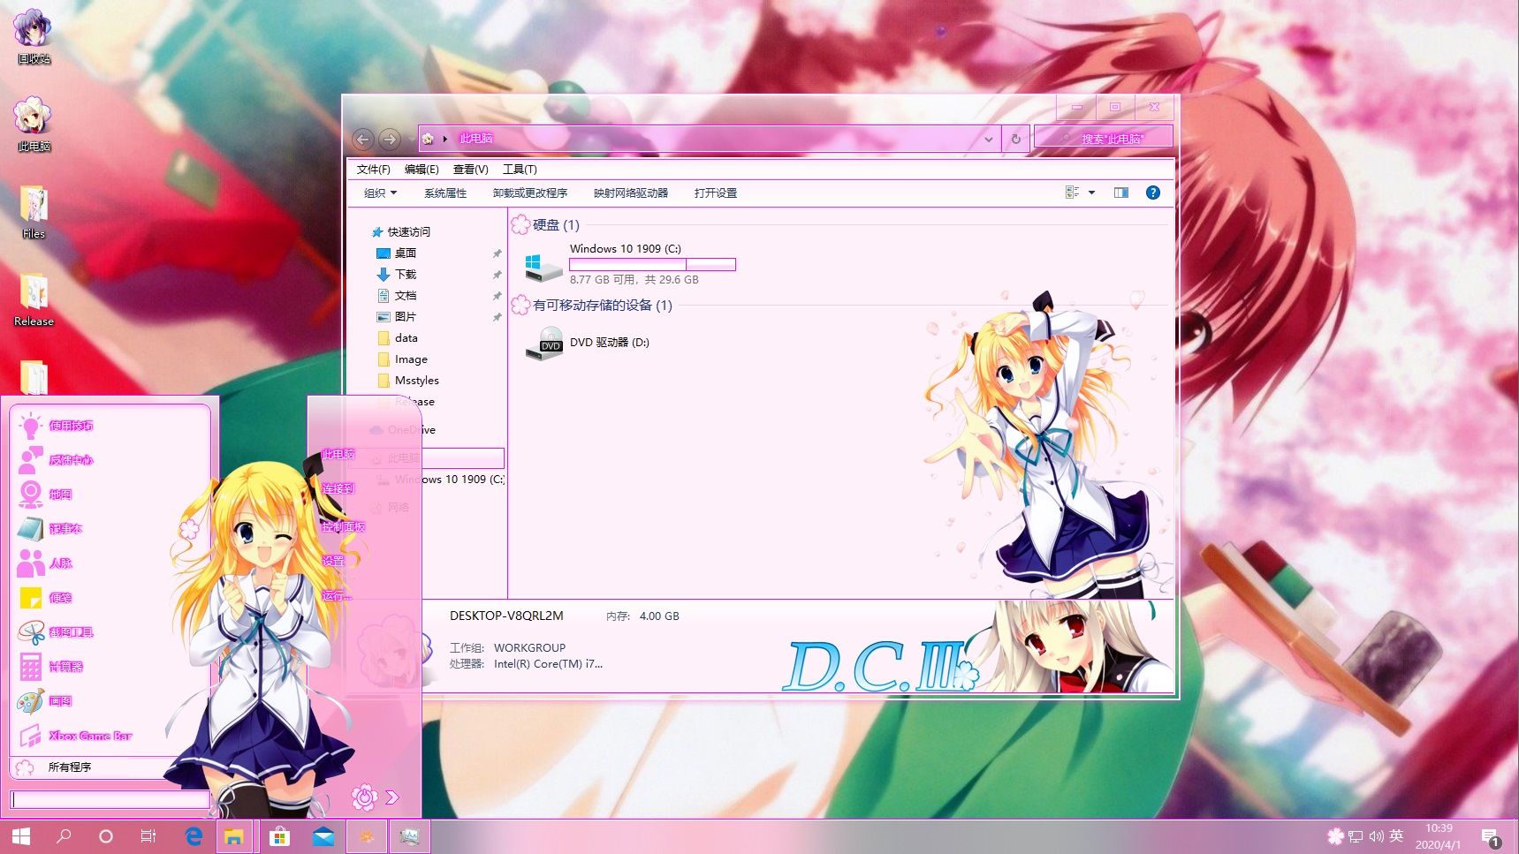1519x854 pixels.
Task: Open the action center notification icon
Action: [1491, 836]
